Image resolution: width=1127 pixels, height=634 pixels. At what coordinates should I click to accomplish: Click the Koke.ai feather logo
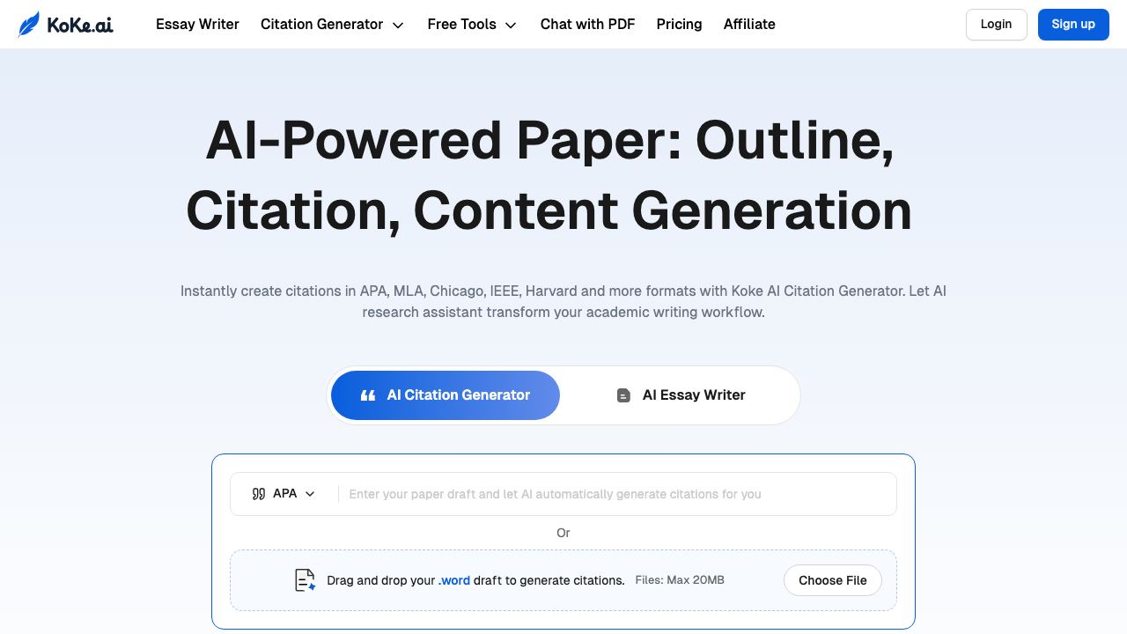click(x=65, y=25)
